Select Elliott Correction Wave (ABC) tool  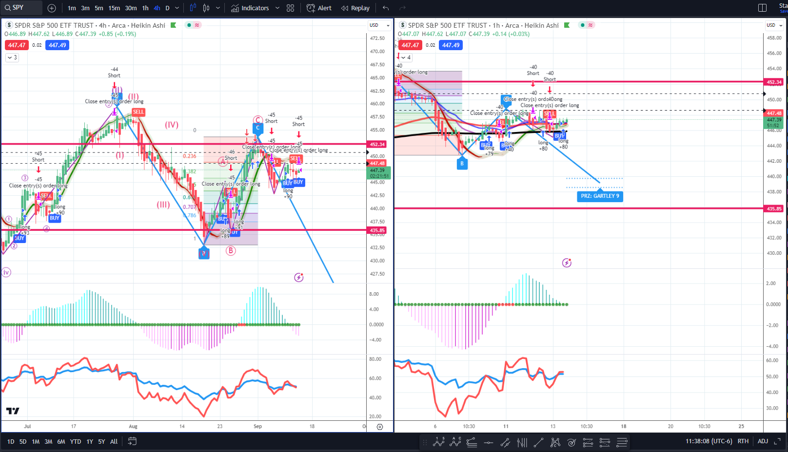pyautogui.click(x=455, y=442)
